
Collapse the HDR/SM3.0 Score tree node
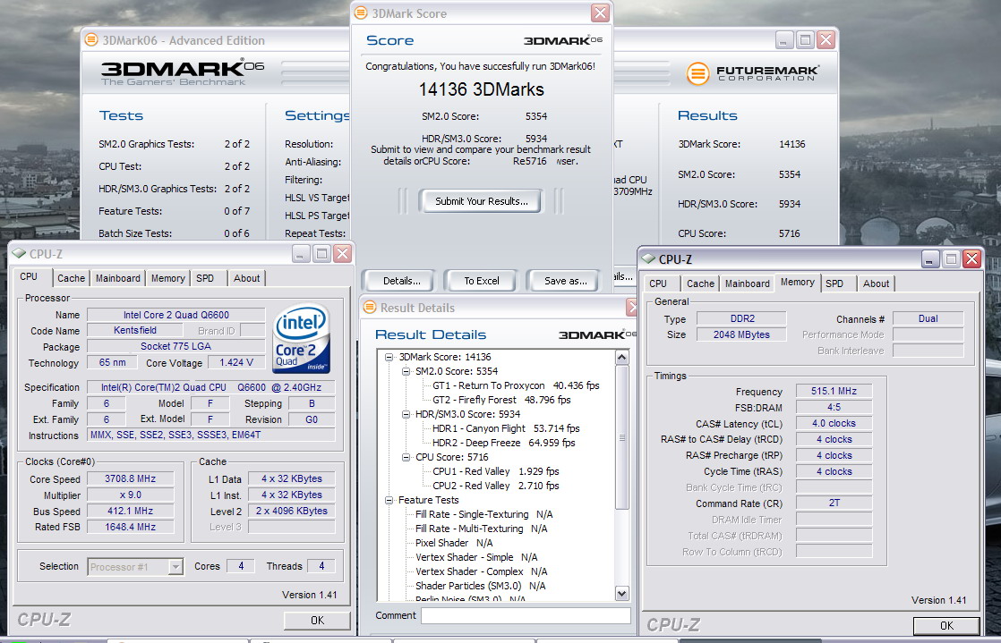point(406,415)
